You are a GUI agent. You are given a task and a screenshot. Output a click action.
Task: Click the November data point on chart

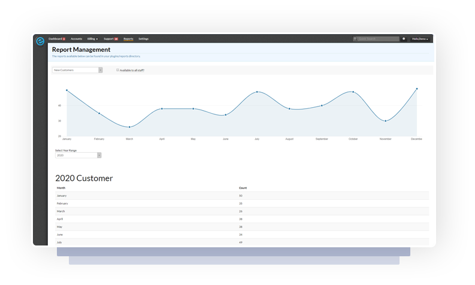385,121
